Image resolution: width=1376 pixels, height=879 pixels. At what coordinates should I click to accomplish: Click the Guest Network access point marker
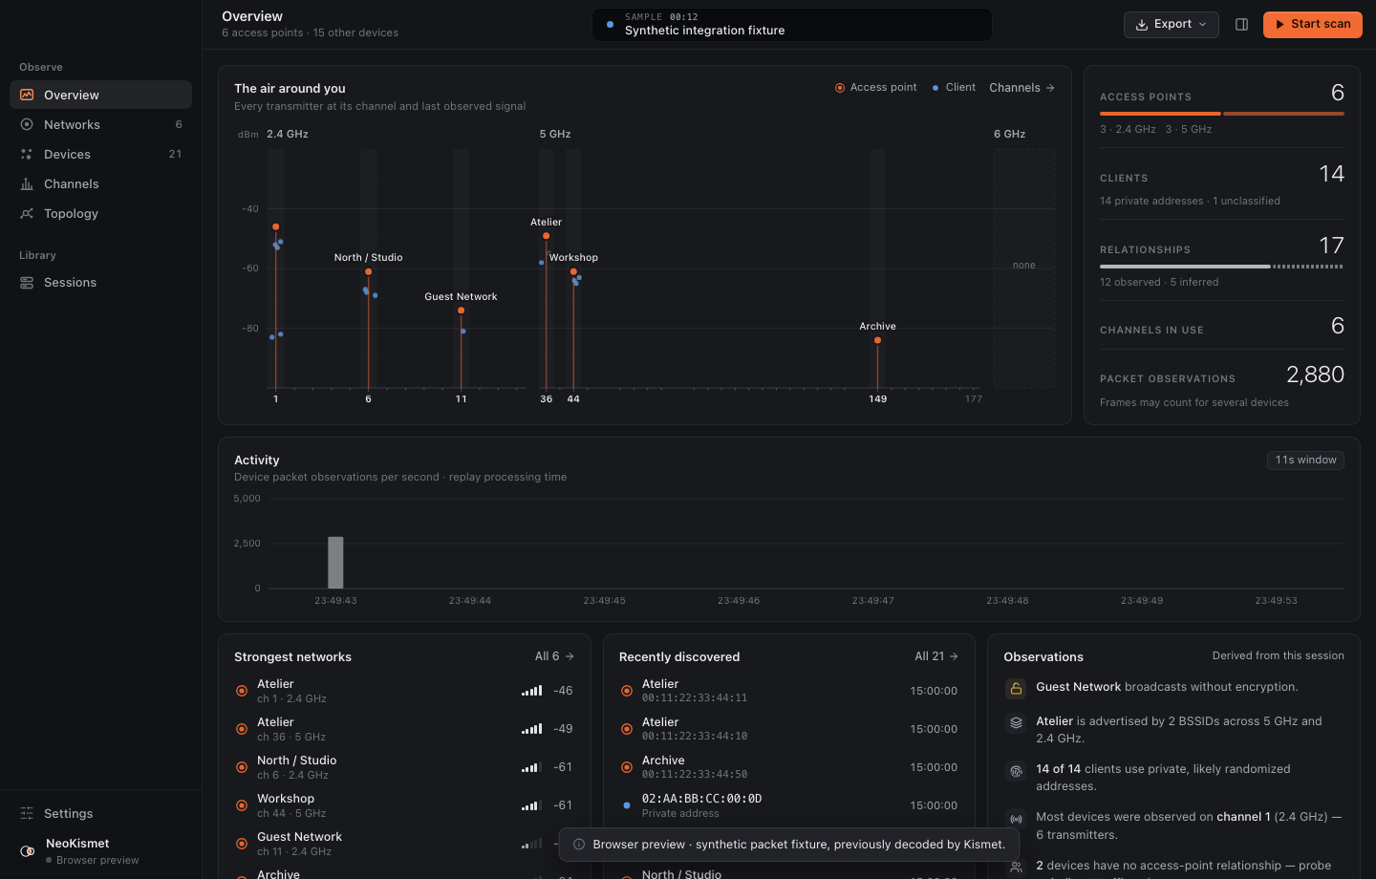461,311
